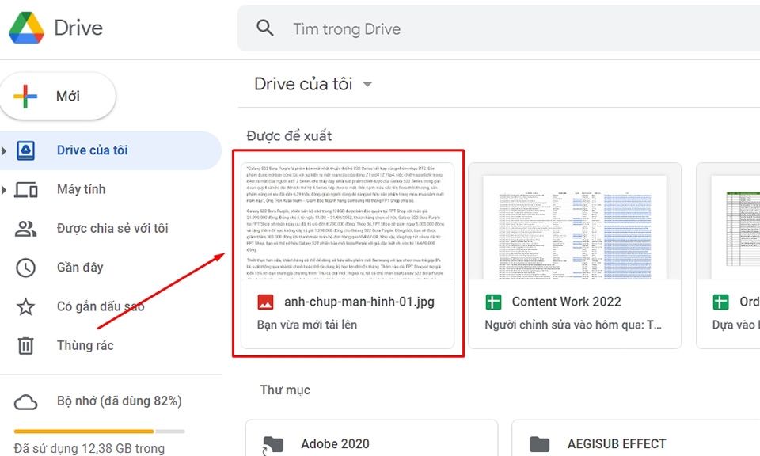Open 'Được chia sẻ với tôi'
760x456 pixels.
pyautogui.click(x=112, y=228)
